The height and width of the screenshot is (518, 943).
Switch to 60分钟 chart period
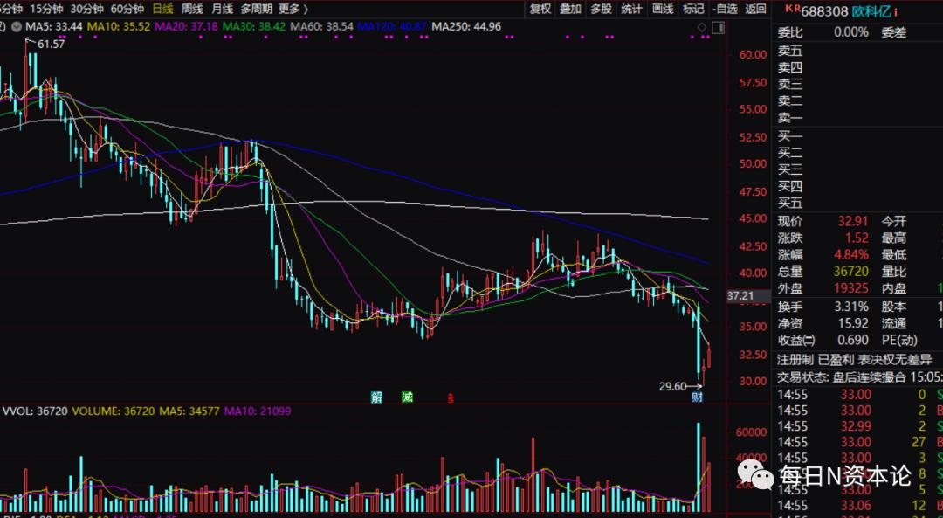pyautogui.click(x=127, y=9)
